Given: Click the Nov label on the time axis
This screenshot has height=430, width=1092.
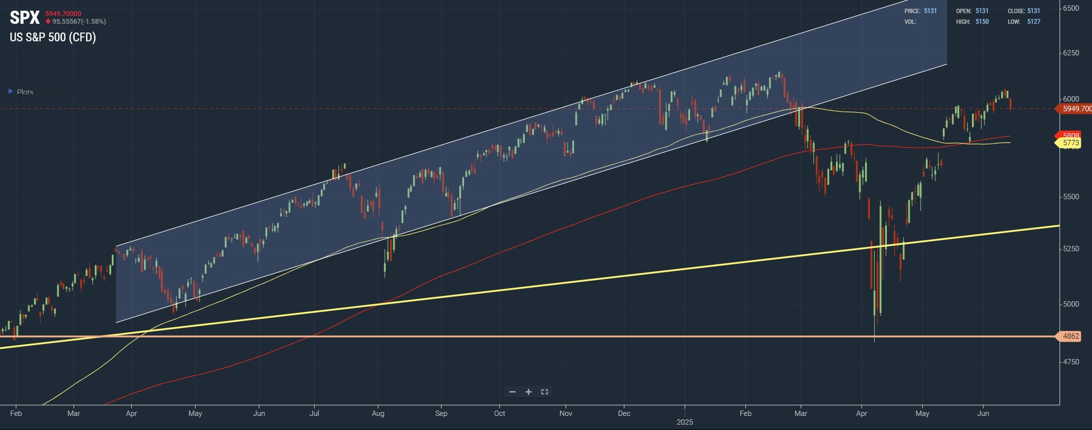Looking at the screenshot, I should point(566,413).
